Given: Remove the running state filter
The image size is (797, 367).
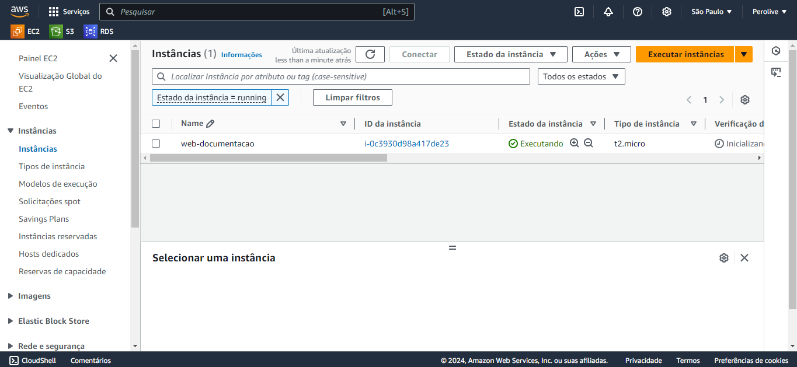Looking at the screenshot, I should pos(280,97).
